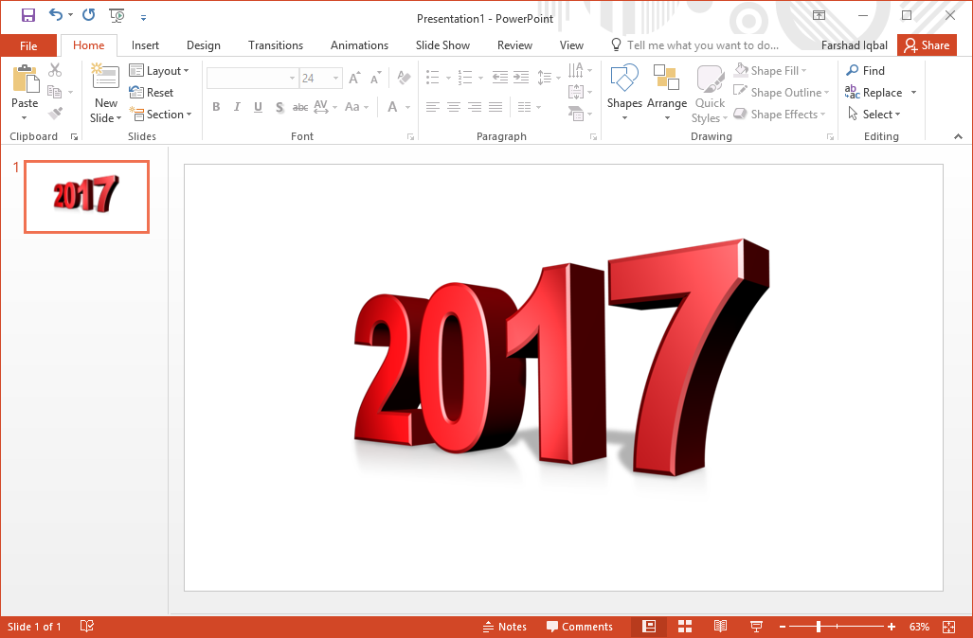Click the zoom slider handle
The image size is (973, 638).
pyautogui.click(x=819, y=627)
